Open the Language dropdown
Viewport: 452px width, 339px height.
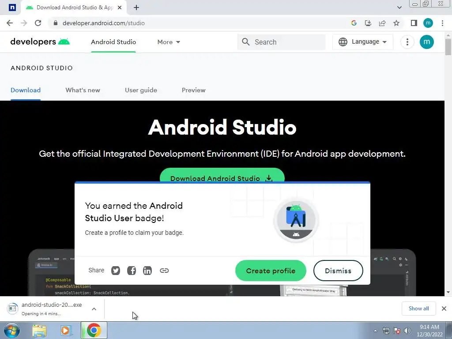coord(363,42)
